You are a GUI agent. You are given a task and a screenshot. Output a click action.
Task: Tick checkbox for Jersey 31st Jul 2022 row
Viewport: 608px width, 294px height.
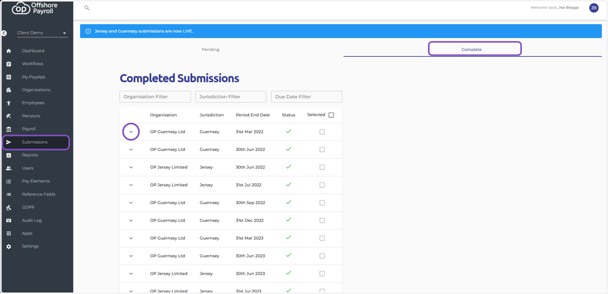click(322, 185)
